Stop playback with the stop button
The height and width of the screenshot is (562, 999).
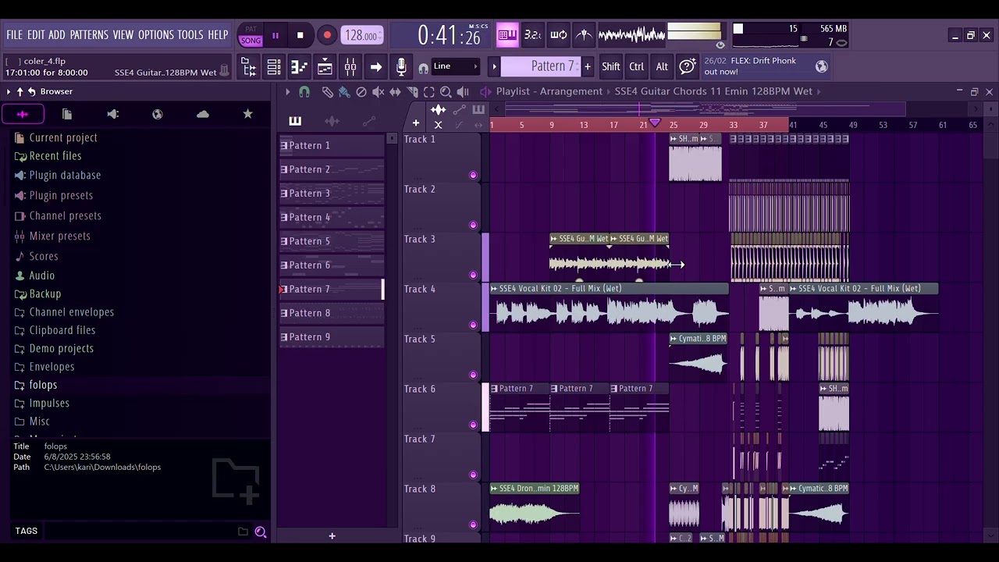click(300, 35)
